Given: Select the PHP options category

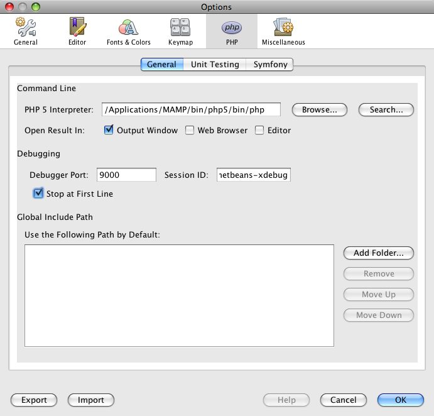Looking at the screenshot, I should coord(231,31).
